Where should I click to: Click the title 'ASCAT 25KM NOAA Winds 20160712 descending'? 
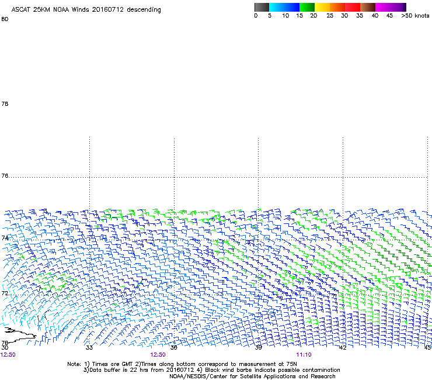(x=86, y=10)
